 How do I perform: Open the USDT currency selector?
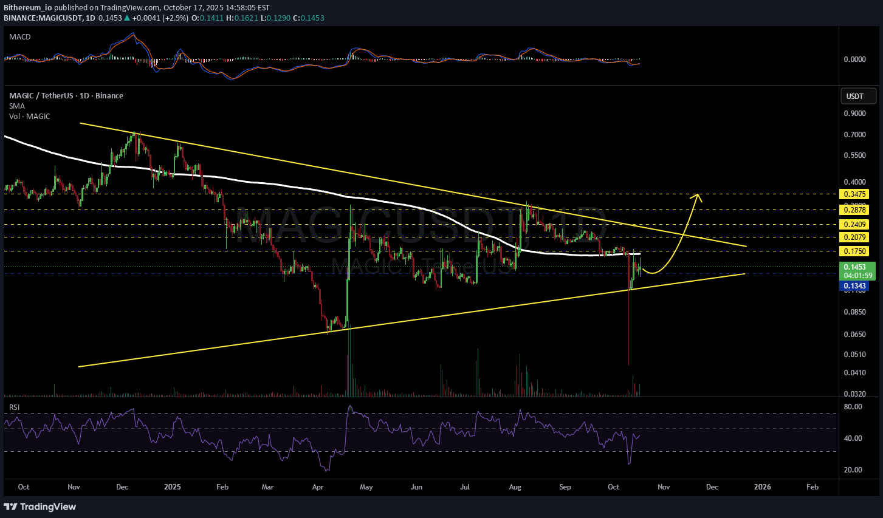857,96
